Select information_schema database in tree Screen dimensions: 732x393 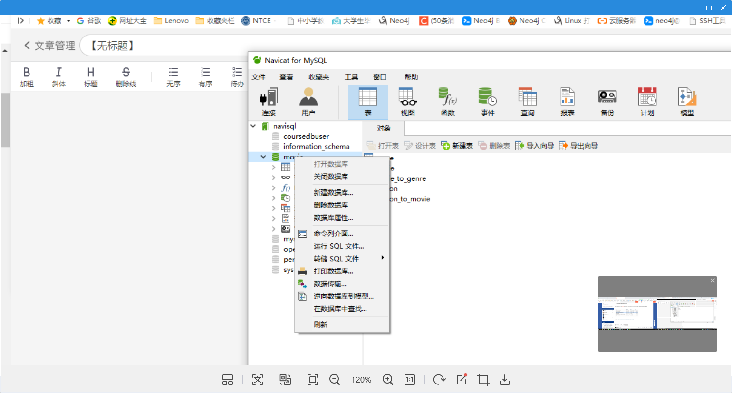tap(316, 147)
